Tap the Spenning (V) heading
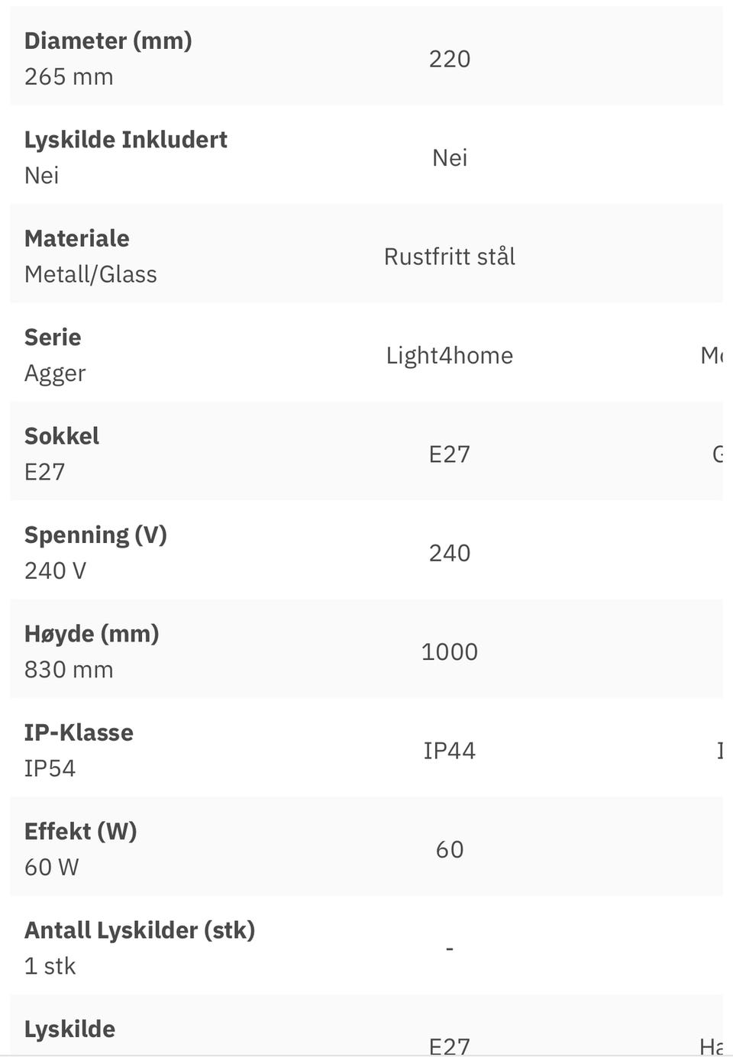Screen dimensions: 733x1057 (x=95, y=535)
